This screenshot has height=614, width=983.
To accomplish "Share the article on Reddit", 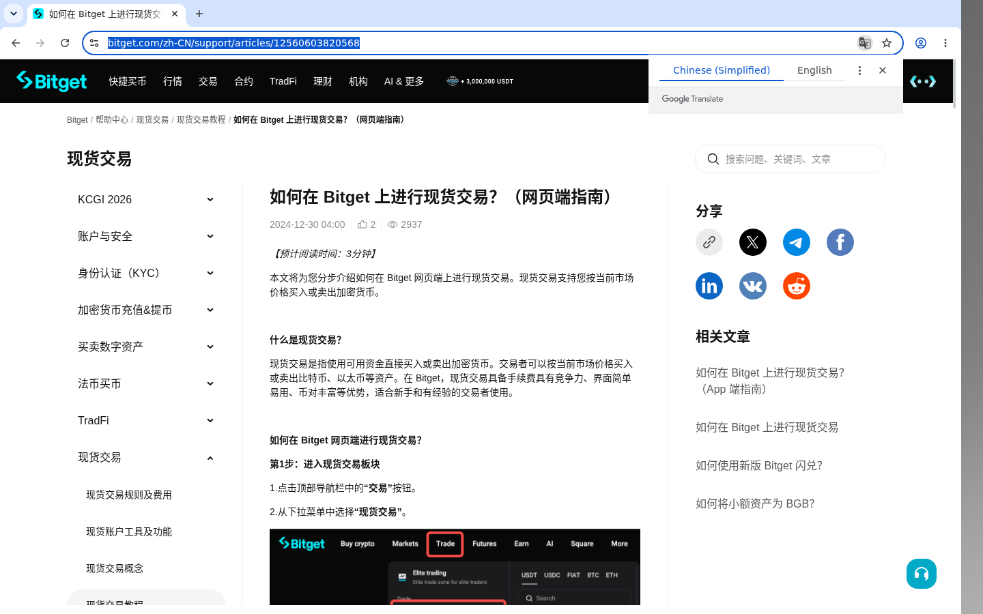I will [x=797, y=286].
